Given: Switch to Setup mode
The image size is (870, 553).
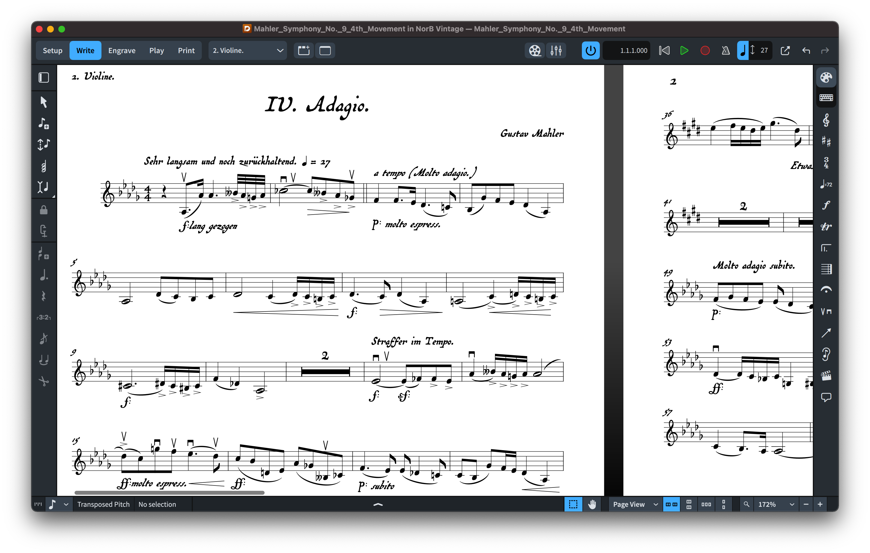Looking at the screenshot, I should tap(52, 51).
